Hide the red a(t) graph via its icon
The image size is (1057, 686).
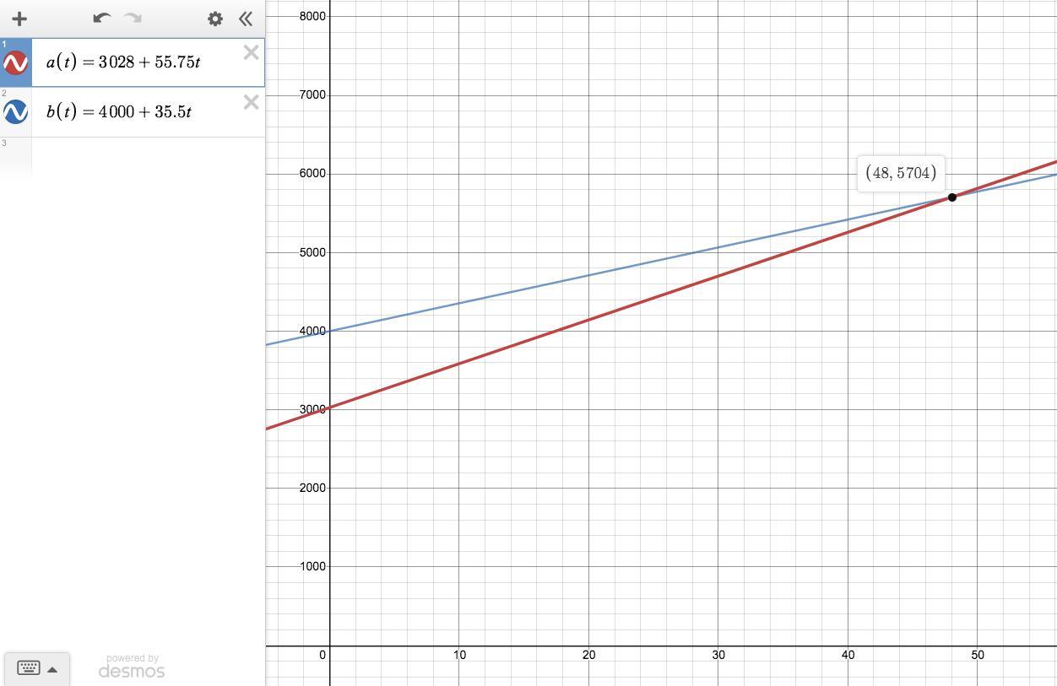(x=15, y=62)
